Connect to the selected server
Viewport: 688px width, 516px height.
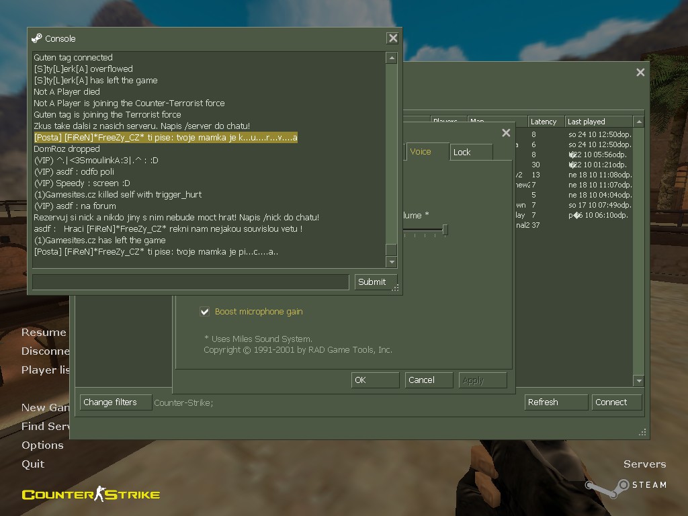[617, 402]
